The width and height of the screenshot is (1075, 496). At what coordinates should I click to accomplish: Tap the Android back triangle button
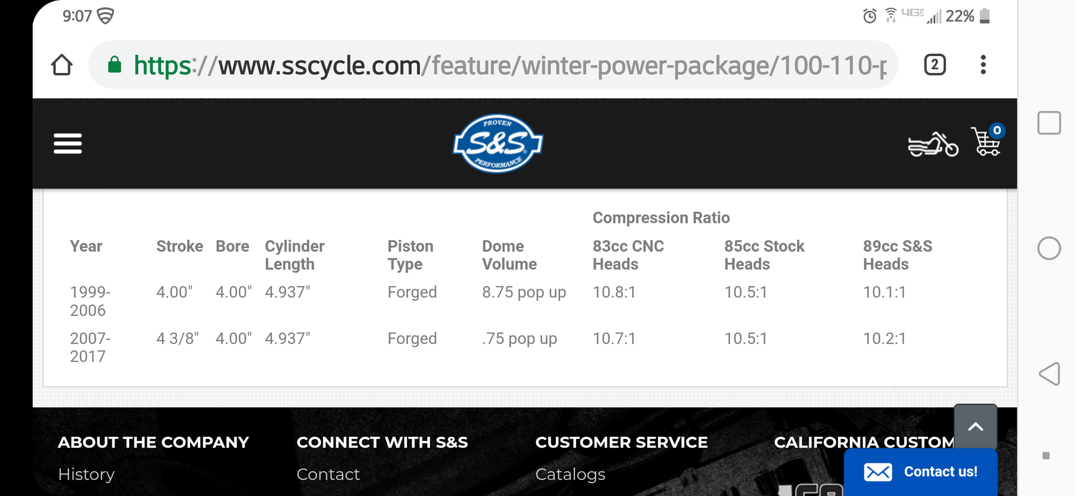point(1049,373)
